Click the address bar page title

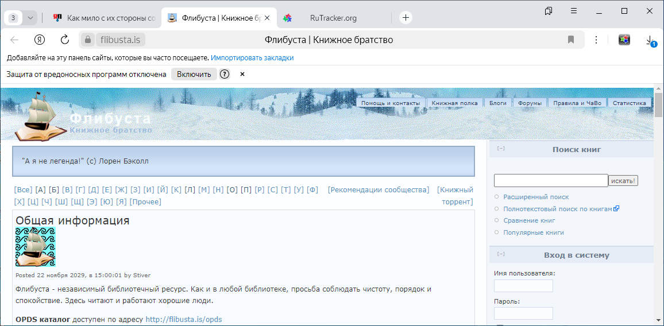[x=329, y=40]
